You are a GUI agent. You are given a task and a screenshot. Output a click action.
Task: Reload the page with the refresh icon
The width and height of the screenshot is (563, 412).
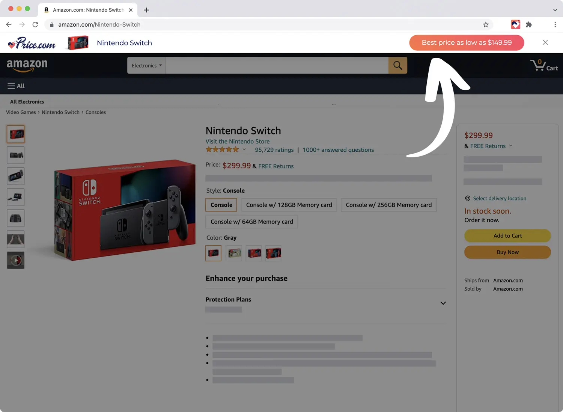point(35,24)
